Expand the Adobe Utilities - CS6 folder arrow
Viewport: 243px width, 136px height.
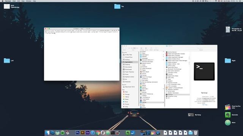(x=189, y=64)
